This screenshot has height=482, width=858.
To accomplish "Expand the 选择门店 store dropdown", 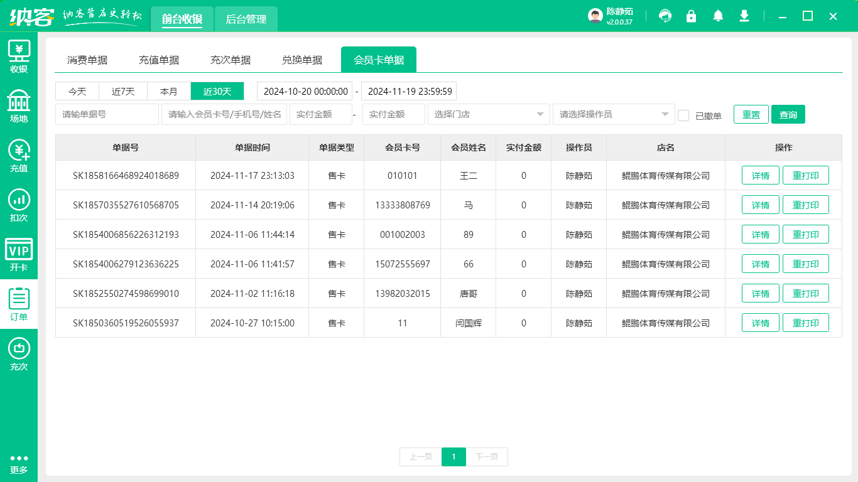I will pos(489,114).
